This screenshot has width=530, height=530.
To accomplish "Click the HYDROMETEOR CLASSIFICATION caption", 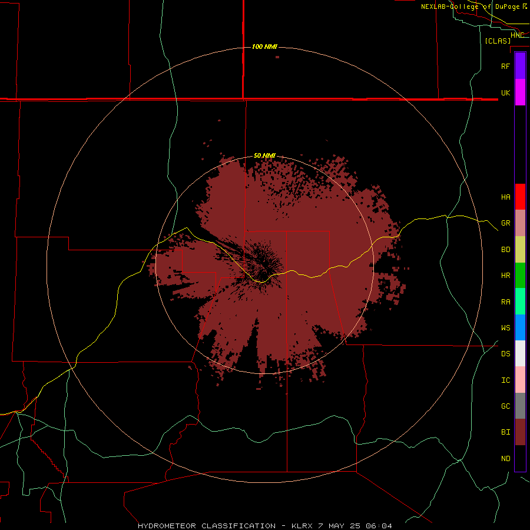I will [207, 526].
